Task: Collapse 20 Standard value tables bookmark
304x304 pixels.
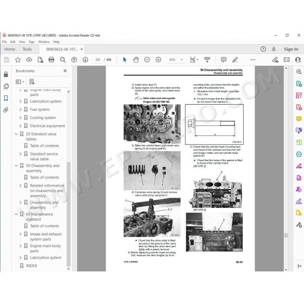Action: coord(17,134)
